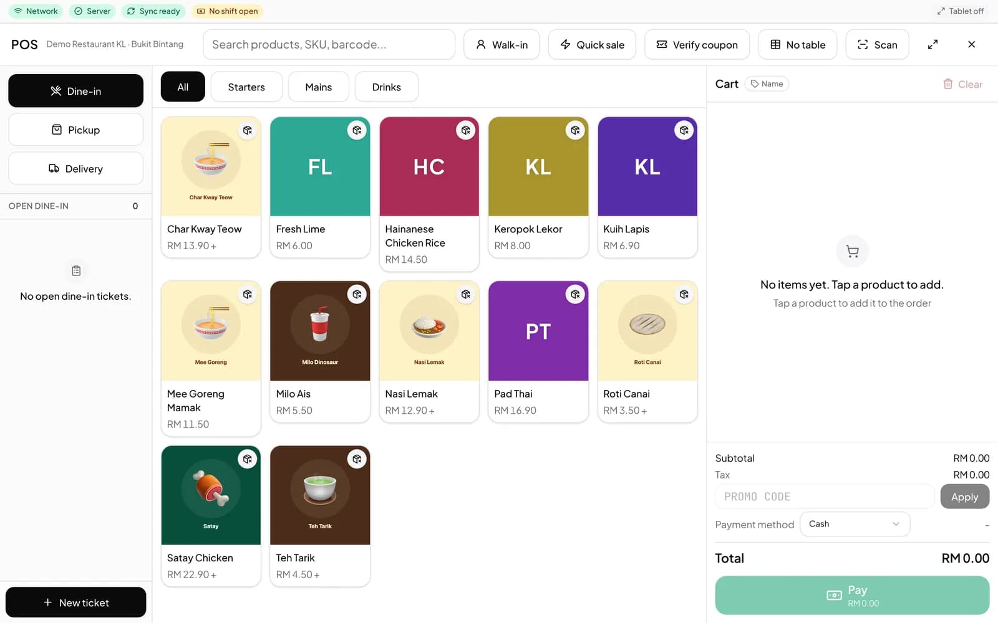998x623 pixels.
Task: Select Delivery order type
Action: pos(75,169)
